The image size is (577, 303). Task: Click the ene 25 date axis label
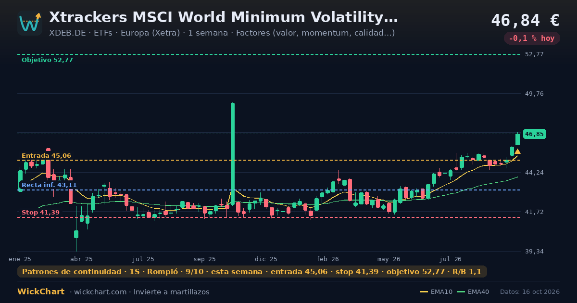coord(20,259)
